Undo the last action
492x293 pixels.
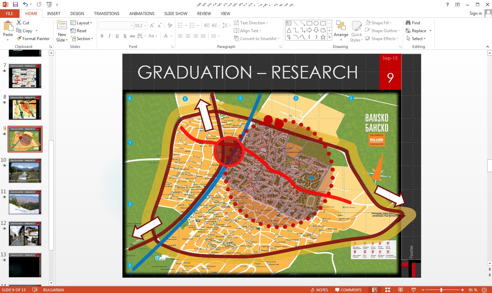pos(25,4)
